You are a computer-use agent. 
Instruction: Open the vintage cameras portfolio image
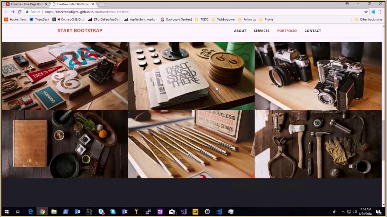pyautogui.click(x=318, y=76)
